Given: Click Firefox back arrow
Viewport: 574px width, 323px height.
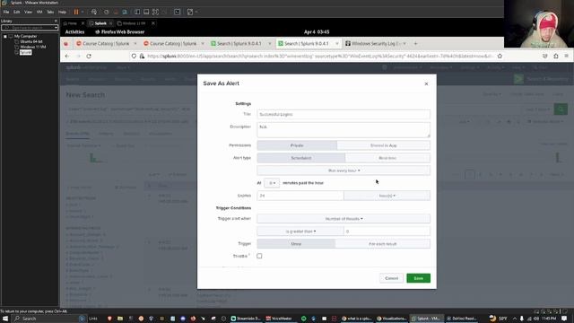Looking at the screenshot, I should (x=67, y=56).
